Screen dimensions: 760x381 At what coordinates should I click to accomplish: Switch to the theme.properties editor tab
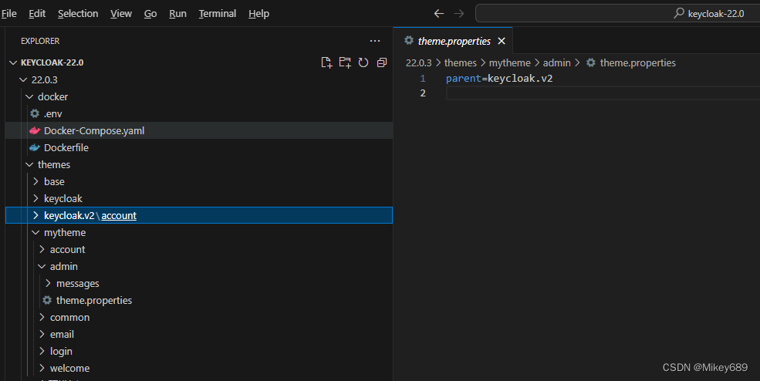pos(454,41)
